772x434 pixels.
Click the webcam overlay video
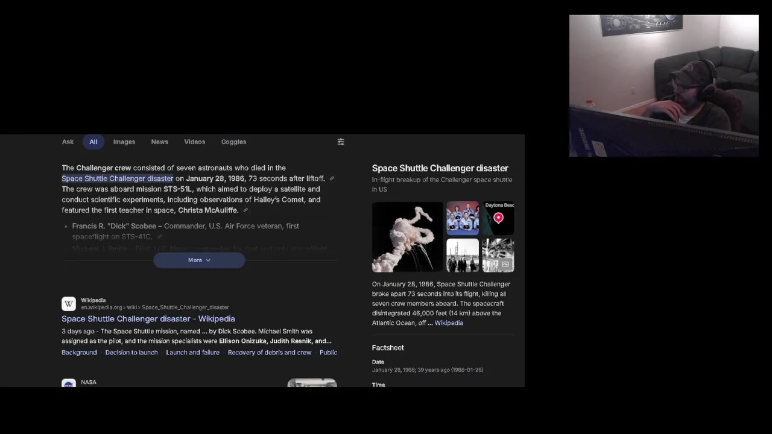click(x=664, y=86)
